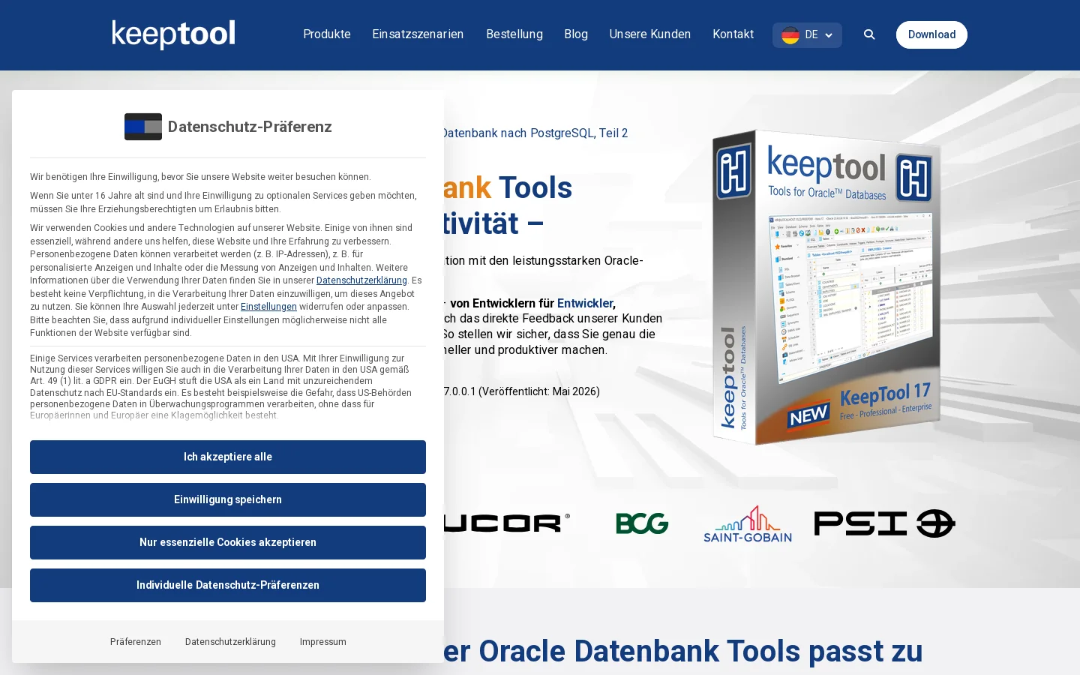Screen dimensions: 1080x675
Task: Open Individuelle Datenschutz-Präferenzen
Action: [228, 585]
